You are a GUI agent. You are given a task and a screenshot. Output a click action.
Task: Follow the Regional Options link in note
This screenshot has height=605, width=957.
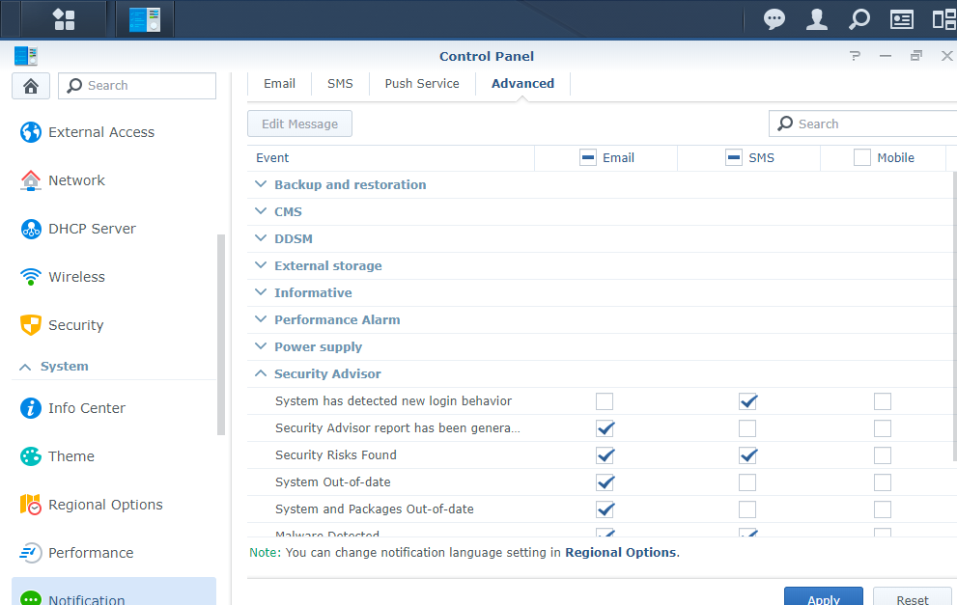[x=620, y=553]
